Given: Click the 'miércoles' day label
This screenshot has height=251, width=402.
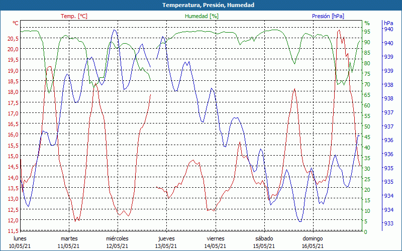Looking at the screenshot, I should pyautogui.click(x=117, y=238).
